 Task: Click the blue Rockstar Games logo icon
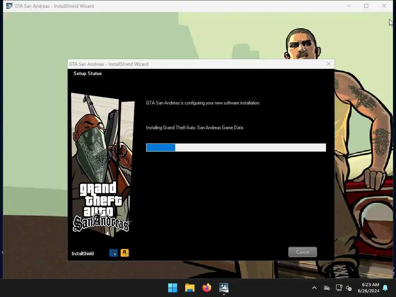pyautogui.click(x=113, y=253)
